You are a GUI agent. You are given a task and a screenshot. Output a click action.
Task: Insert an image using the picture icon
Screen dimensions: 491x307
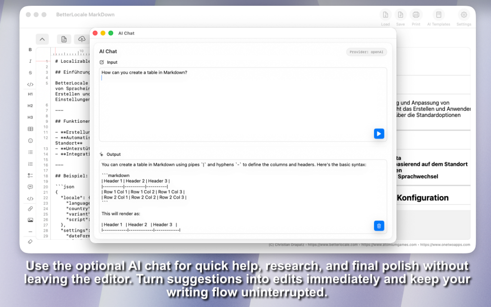point(30,220)
